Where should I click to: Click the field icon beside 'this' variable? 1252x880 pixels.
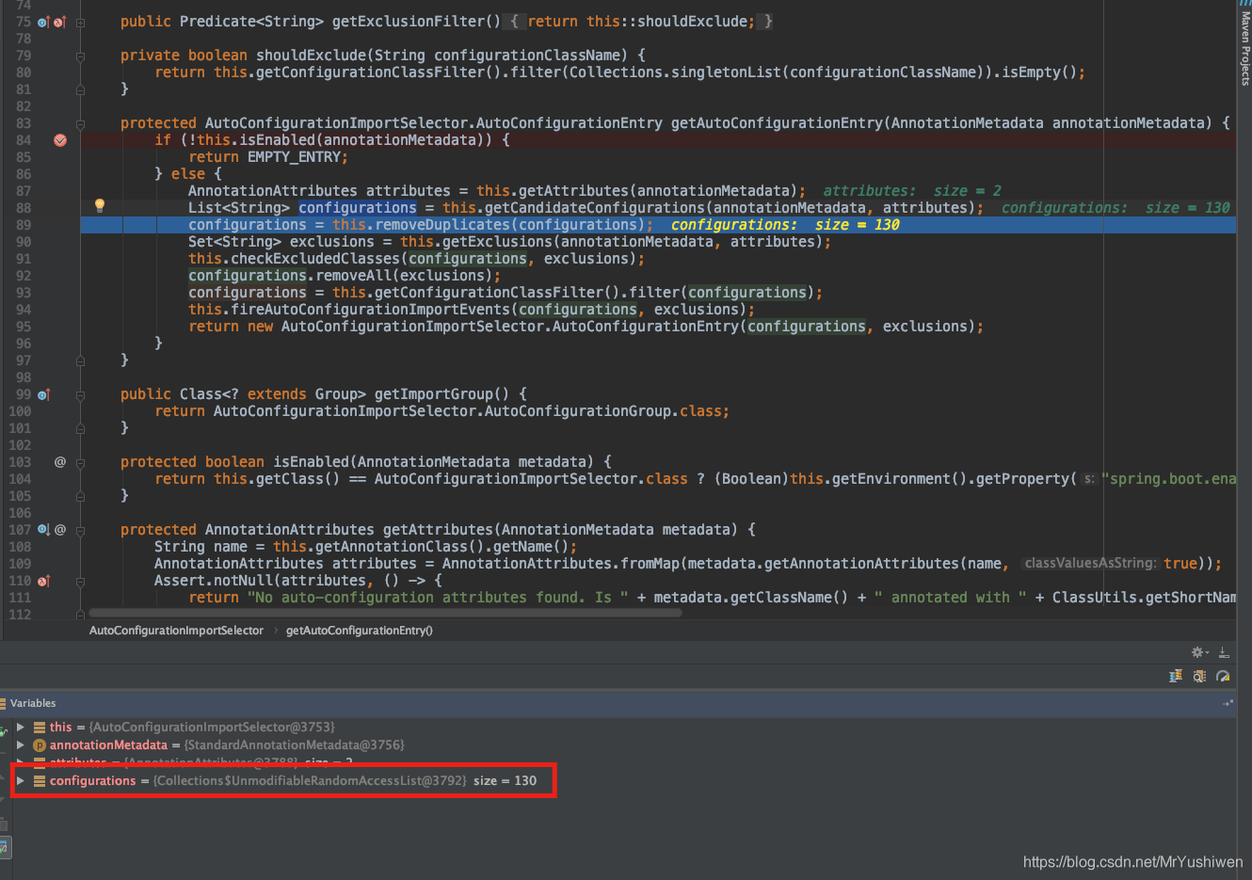click(x=40, y=727)
